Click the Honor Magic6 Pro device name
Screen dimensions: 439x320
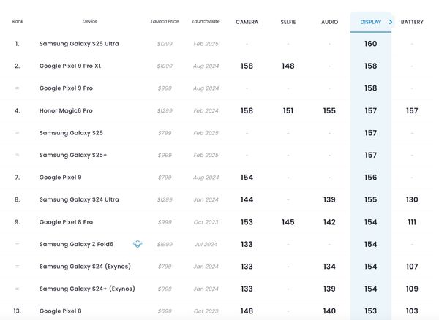coord(76,110)
